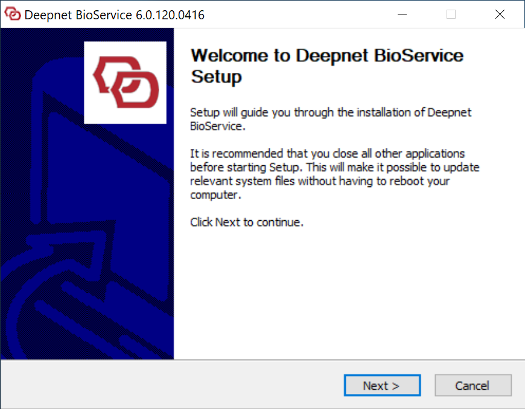The width and height of the screenshot is (525, 409).
Task: Click the word Setup in the heading
Action: click(216, 77)
